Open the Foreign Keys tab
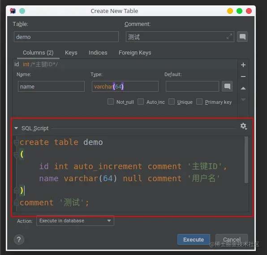Viewport: 267px width, 255px height. click(x=135, y=53)
